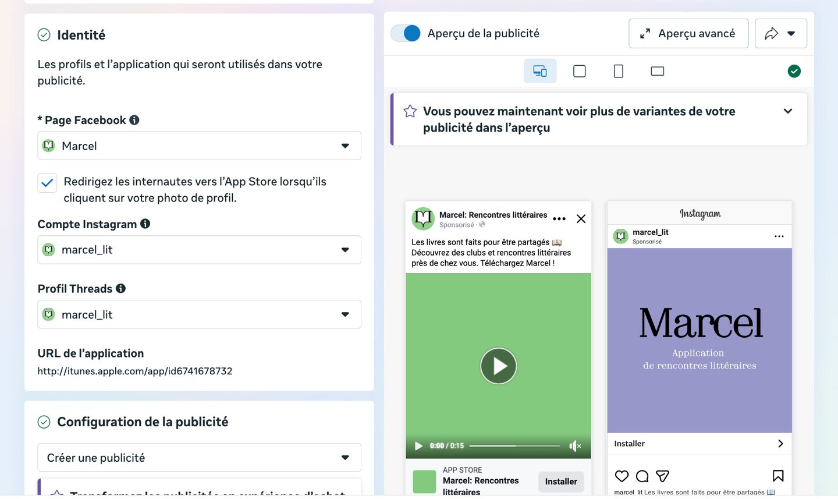Click the Identité green check icon

44,35
